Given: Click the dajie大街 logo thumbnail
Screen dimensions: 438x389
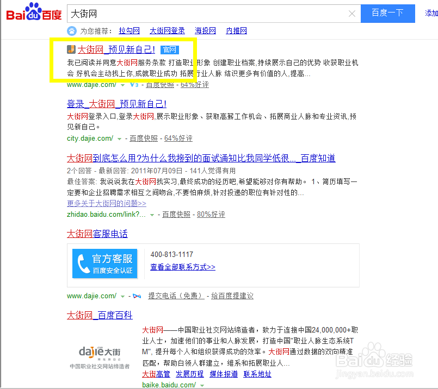Looking at the screenshot, I should (100, 357).
